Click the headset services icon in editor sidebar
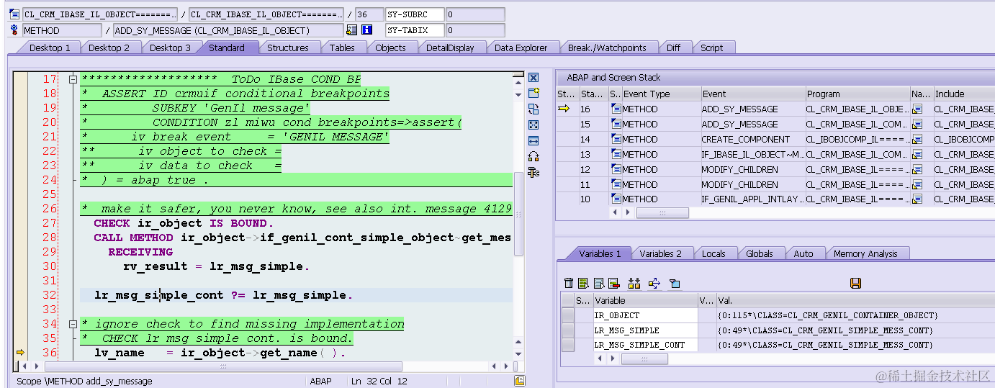Viewport: 995px width, 388px height. (x=533, y=157)
